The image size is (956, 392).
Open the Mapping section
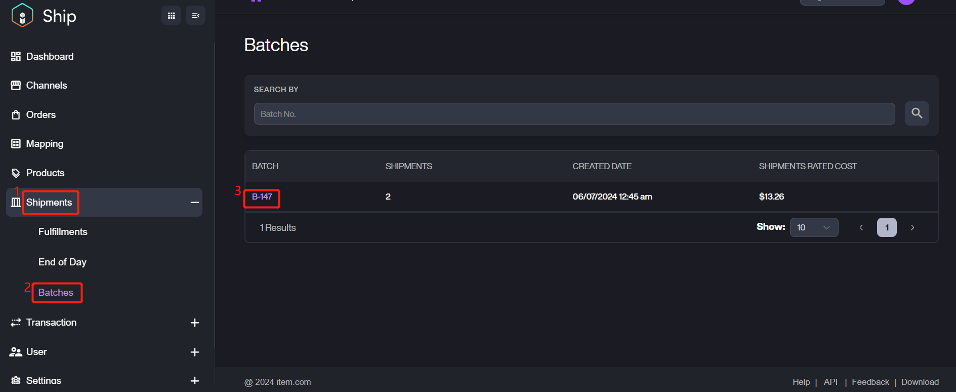(x=45, y=144)
